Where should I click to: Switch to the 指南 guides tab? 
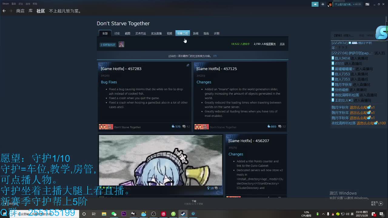[x=206, y=33]
